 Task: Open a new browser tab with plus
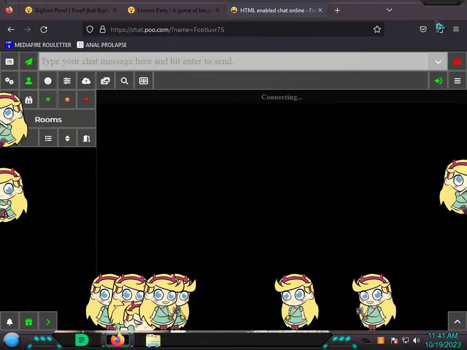337,10
